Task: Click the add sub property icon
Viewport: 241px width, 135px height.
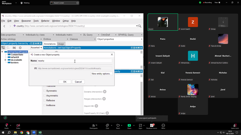Action: point(3,48)
